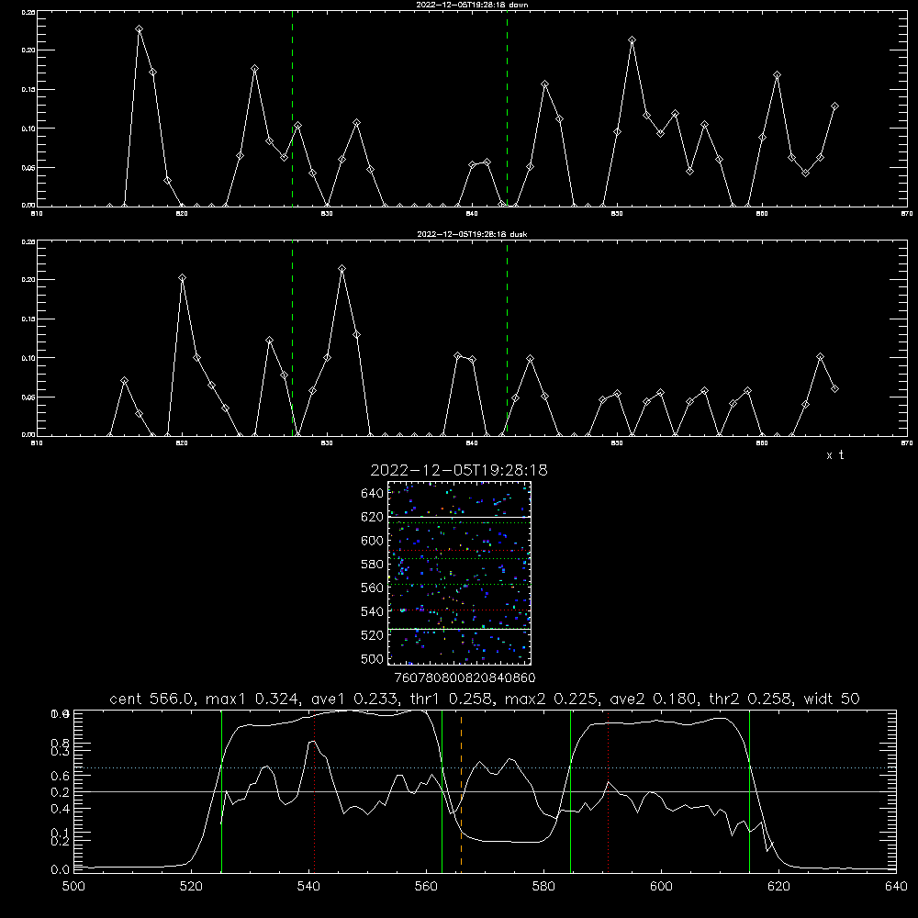Click the dotted horizontal threshold line in bottom plot

[485, 767]
